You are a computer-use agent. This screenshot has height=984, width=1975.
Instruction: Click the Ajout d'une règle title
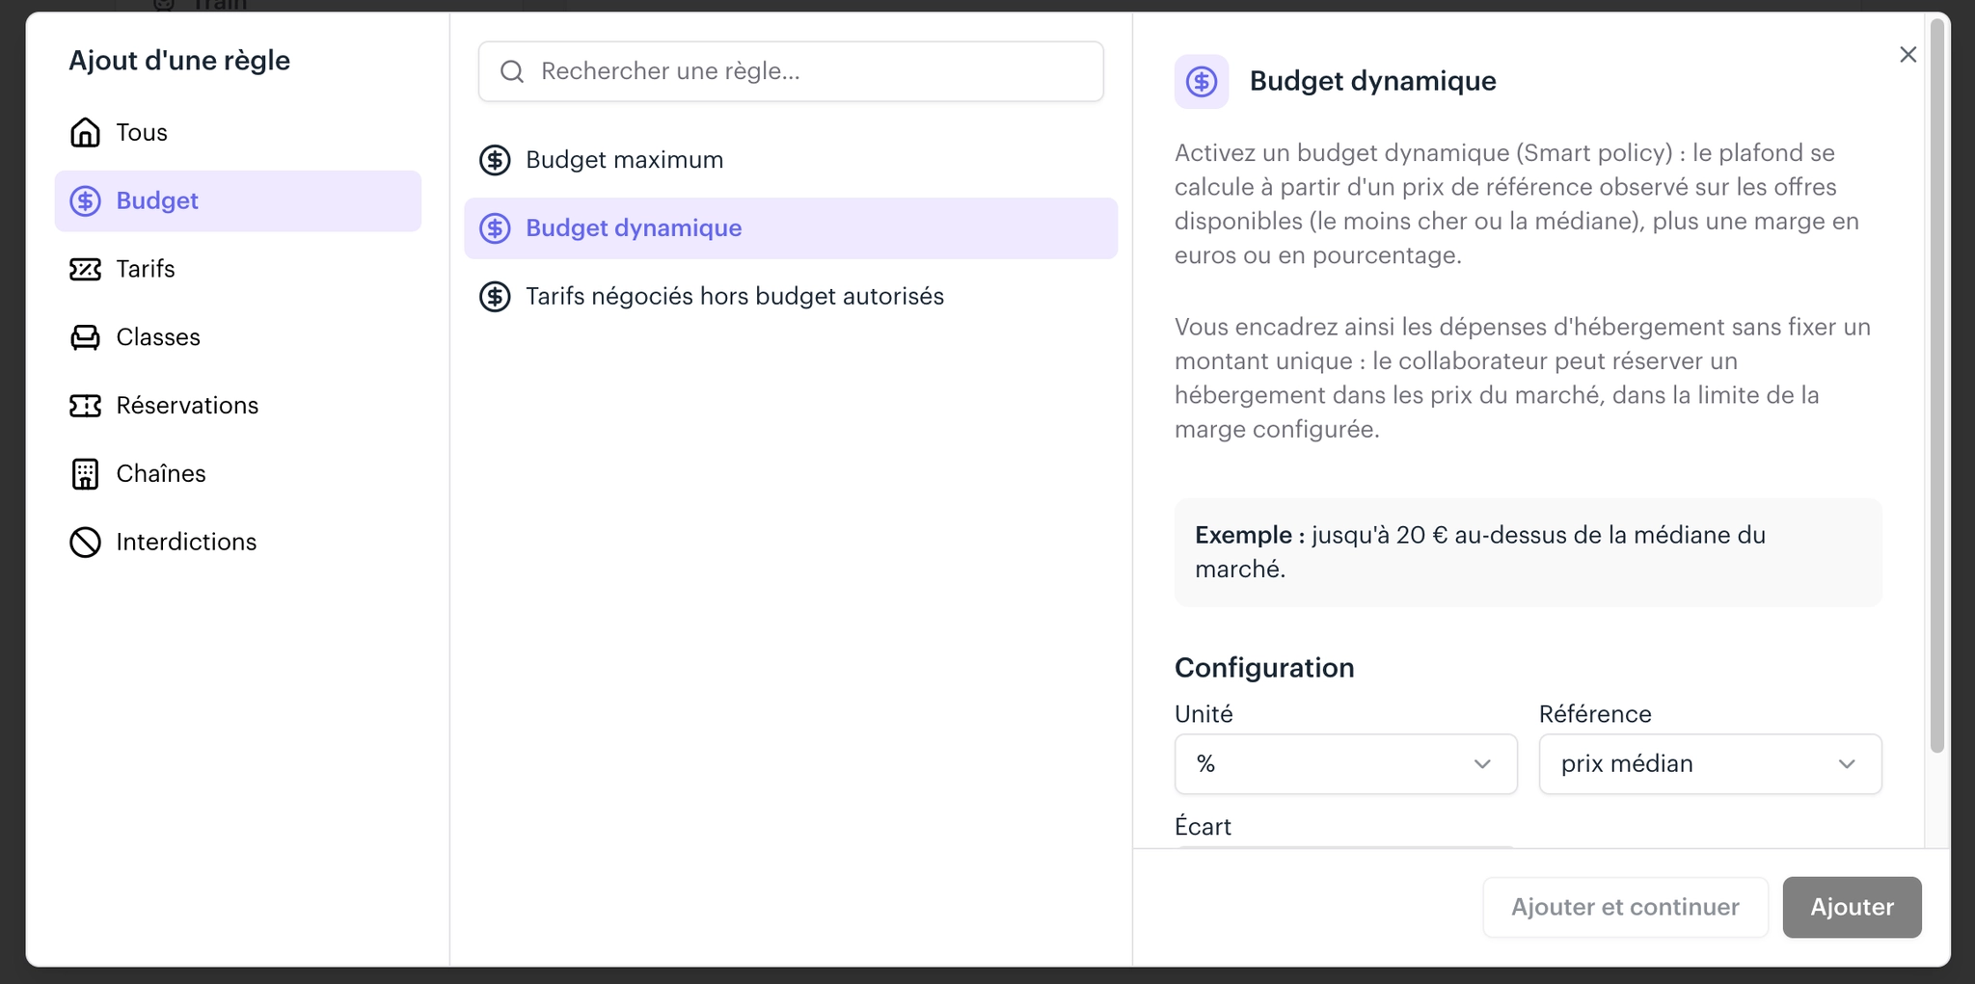tap(179, 61)
